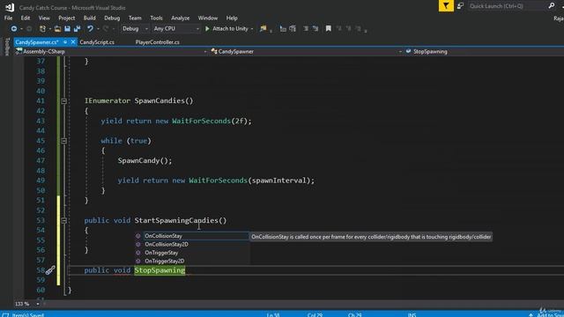Switch to the PlayerController.cs tab

point(157,42)
